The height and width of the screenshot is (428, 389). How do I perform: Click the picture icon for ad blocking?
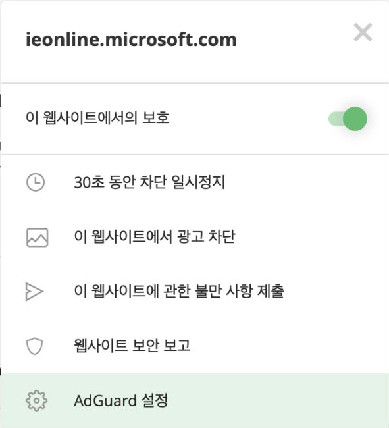(x=37, y=237)
